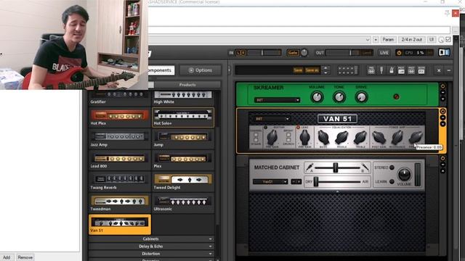Toggle the CPU power icon
This screenshot has width=465, height=261.
[x=399, y=53]
